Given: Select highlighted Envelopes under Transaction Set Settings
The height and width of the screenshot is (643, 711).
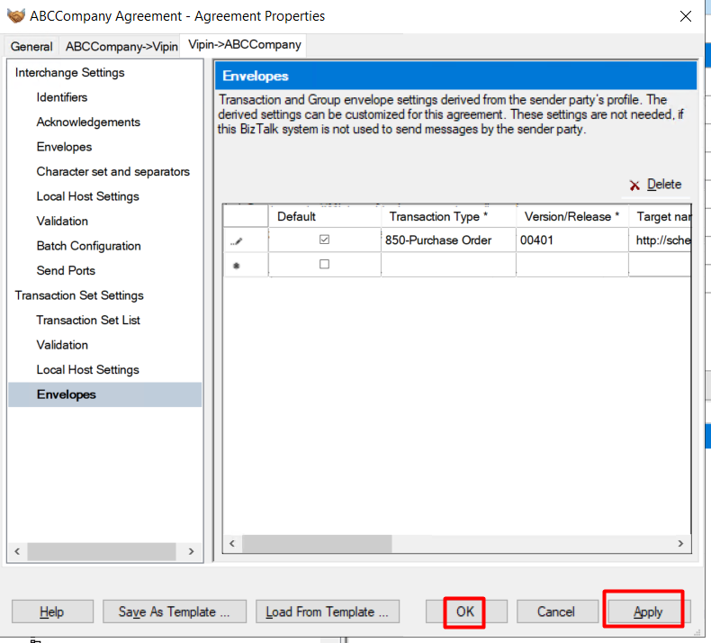Looking at the screenshot, I should (x=104, y=394).
